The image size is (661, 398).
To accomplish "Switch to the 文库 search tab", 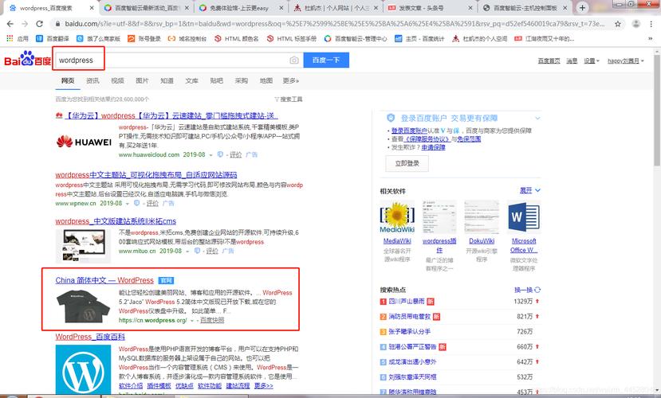I will [x=192, y=80].
